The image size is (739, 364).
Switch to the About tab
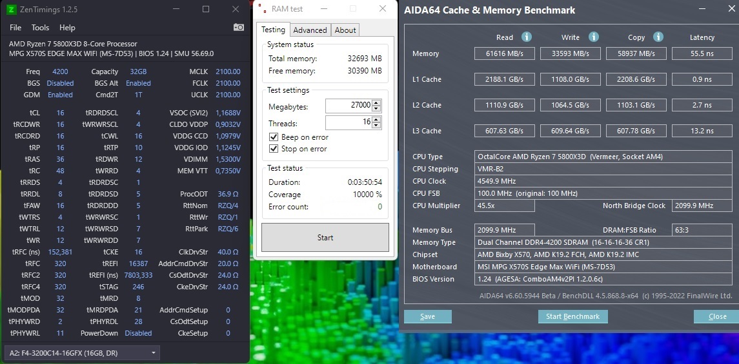[345, 30]
